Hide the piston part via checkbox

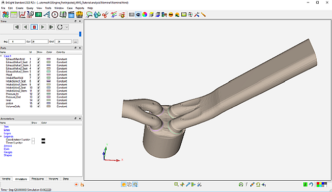tap(38, 103)
